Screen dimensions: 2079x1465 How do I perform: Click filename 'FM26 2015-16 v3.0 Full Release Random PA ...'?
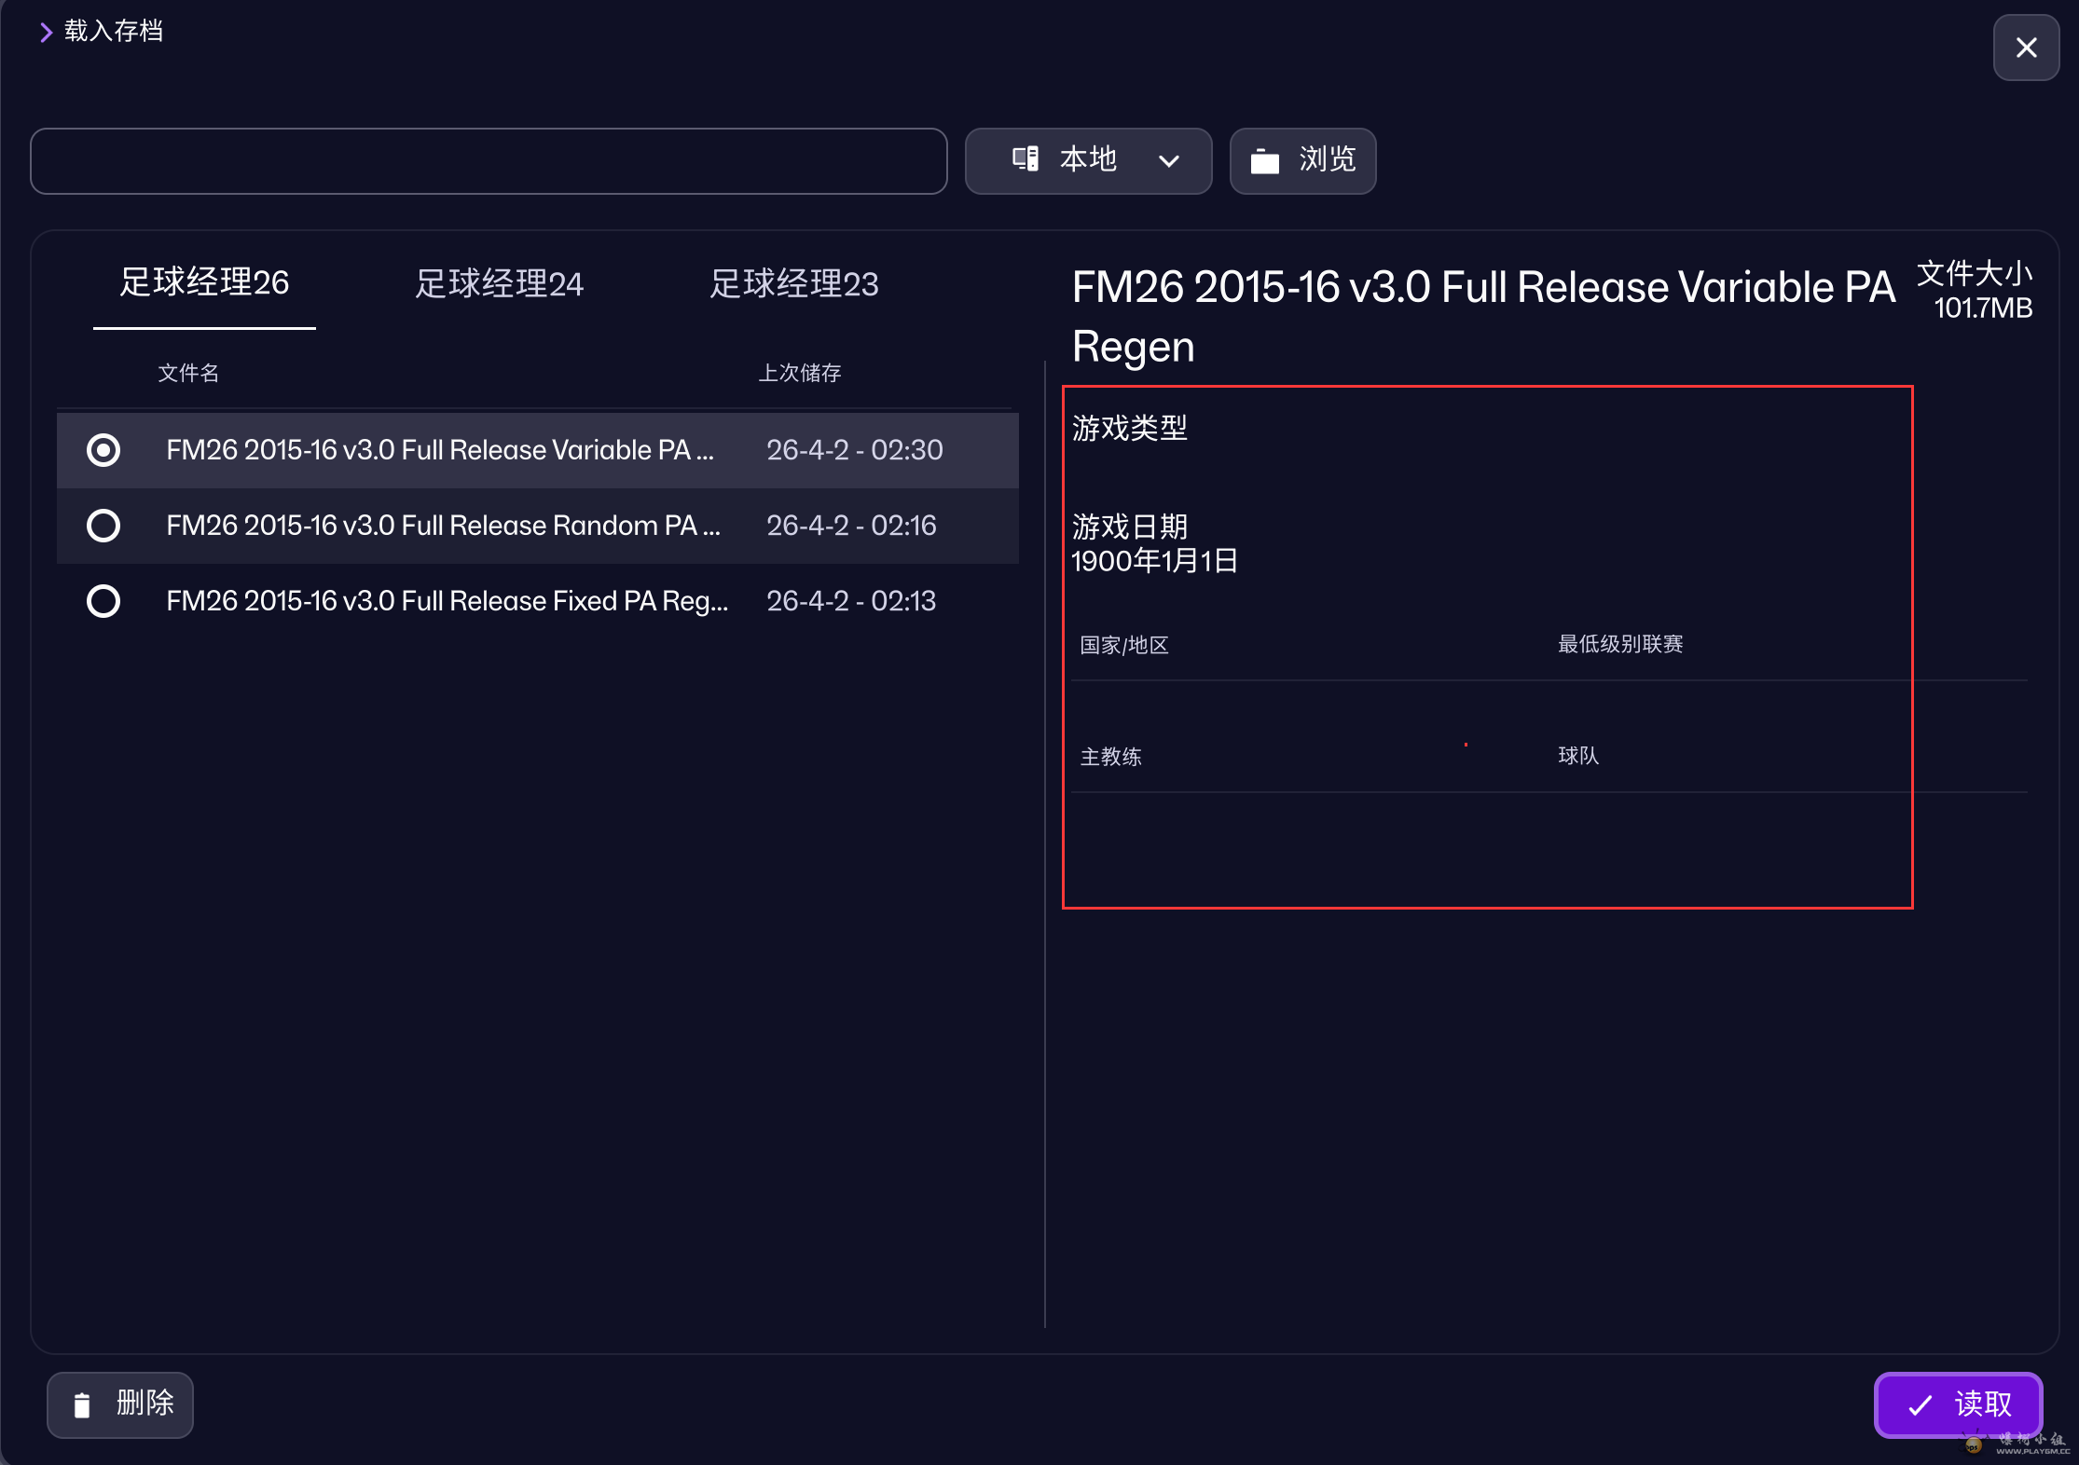(444, 526)
